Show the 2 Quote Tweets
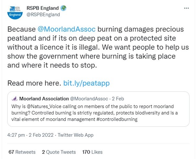 [x=59, y=152]
